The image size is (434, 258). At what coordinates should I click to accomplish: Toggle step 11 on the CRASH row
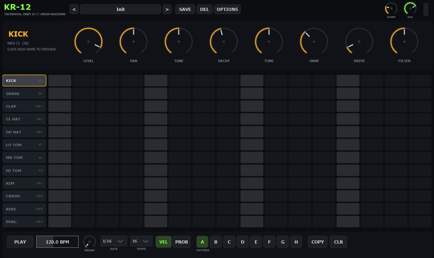(300, 196)
